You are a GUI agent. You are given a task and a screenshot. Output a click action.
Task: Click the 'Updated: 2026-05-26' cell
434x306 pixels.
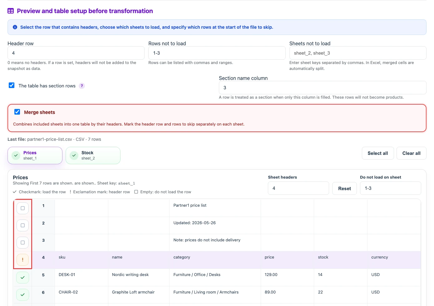215,225
